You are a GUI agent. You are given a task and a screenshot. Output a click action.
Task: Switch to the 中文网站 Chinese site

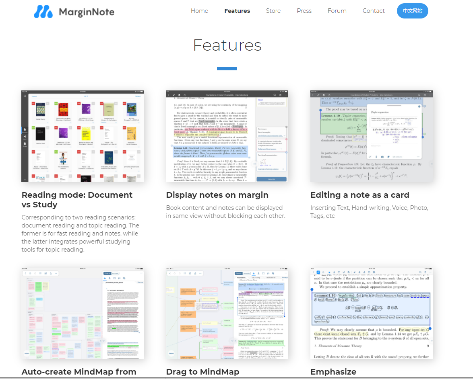[x=412, y=11]
